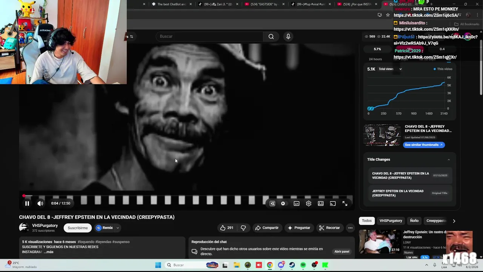Mute the video volume
The height and width of the screenshot is (272, 483).
point(40,203)
